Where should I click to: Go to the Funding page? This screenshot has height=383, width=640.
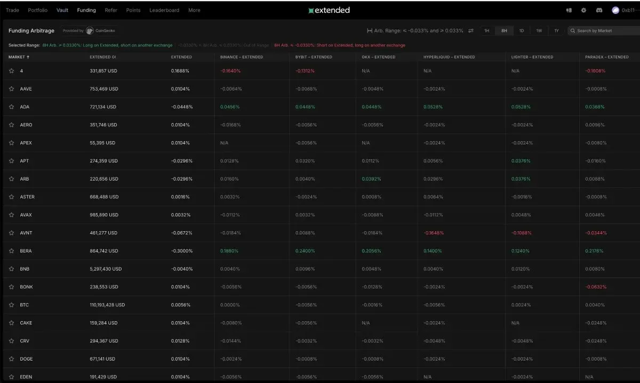point(86,10)
